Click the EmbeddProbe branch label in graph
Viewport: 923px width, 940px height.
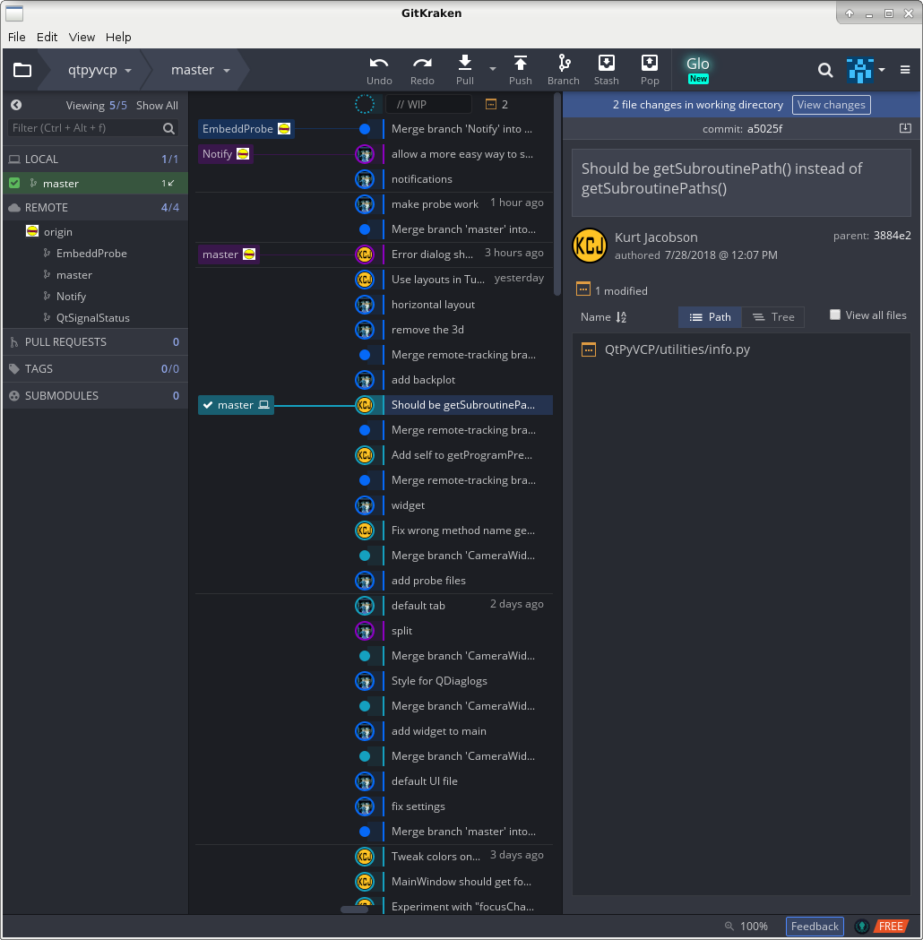point(246,129)
